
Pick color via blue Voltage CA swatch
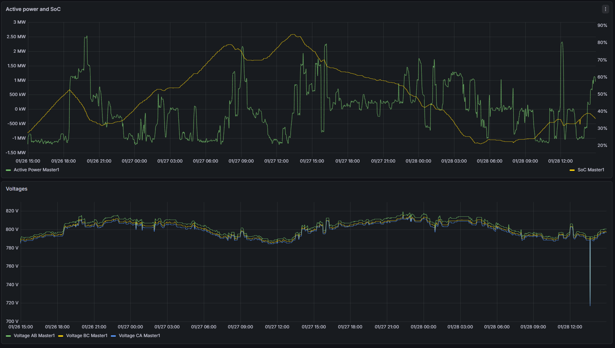tap(113, 336)
